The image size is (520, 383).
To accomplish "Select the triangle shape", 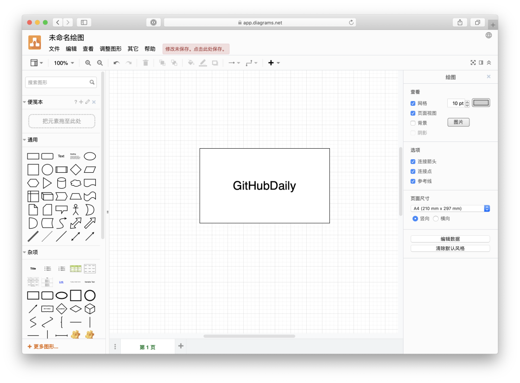I will pos(47,183).
